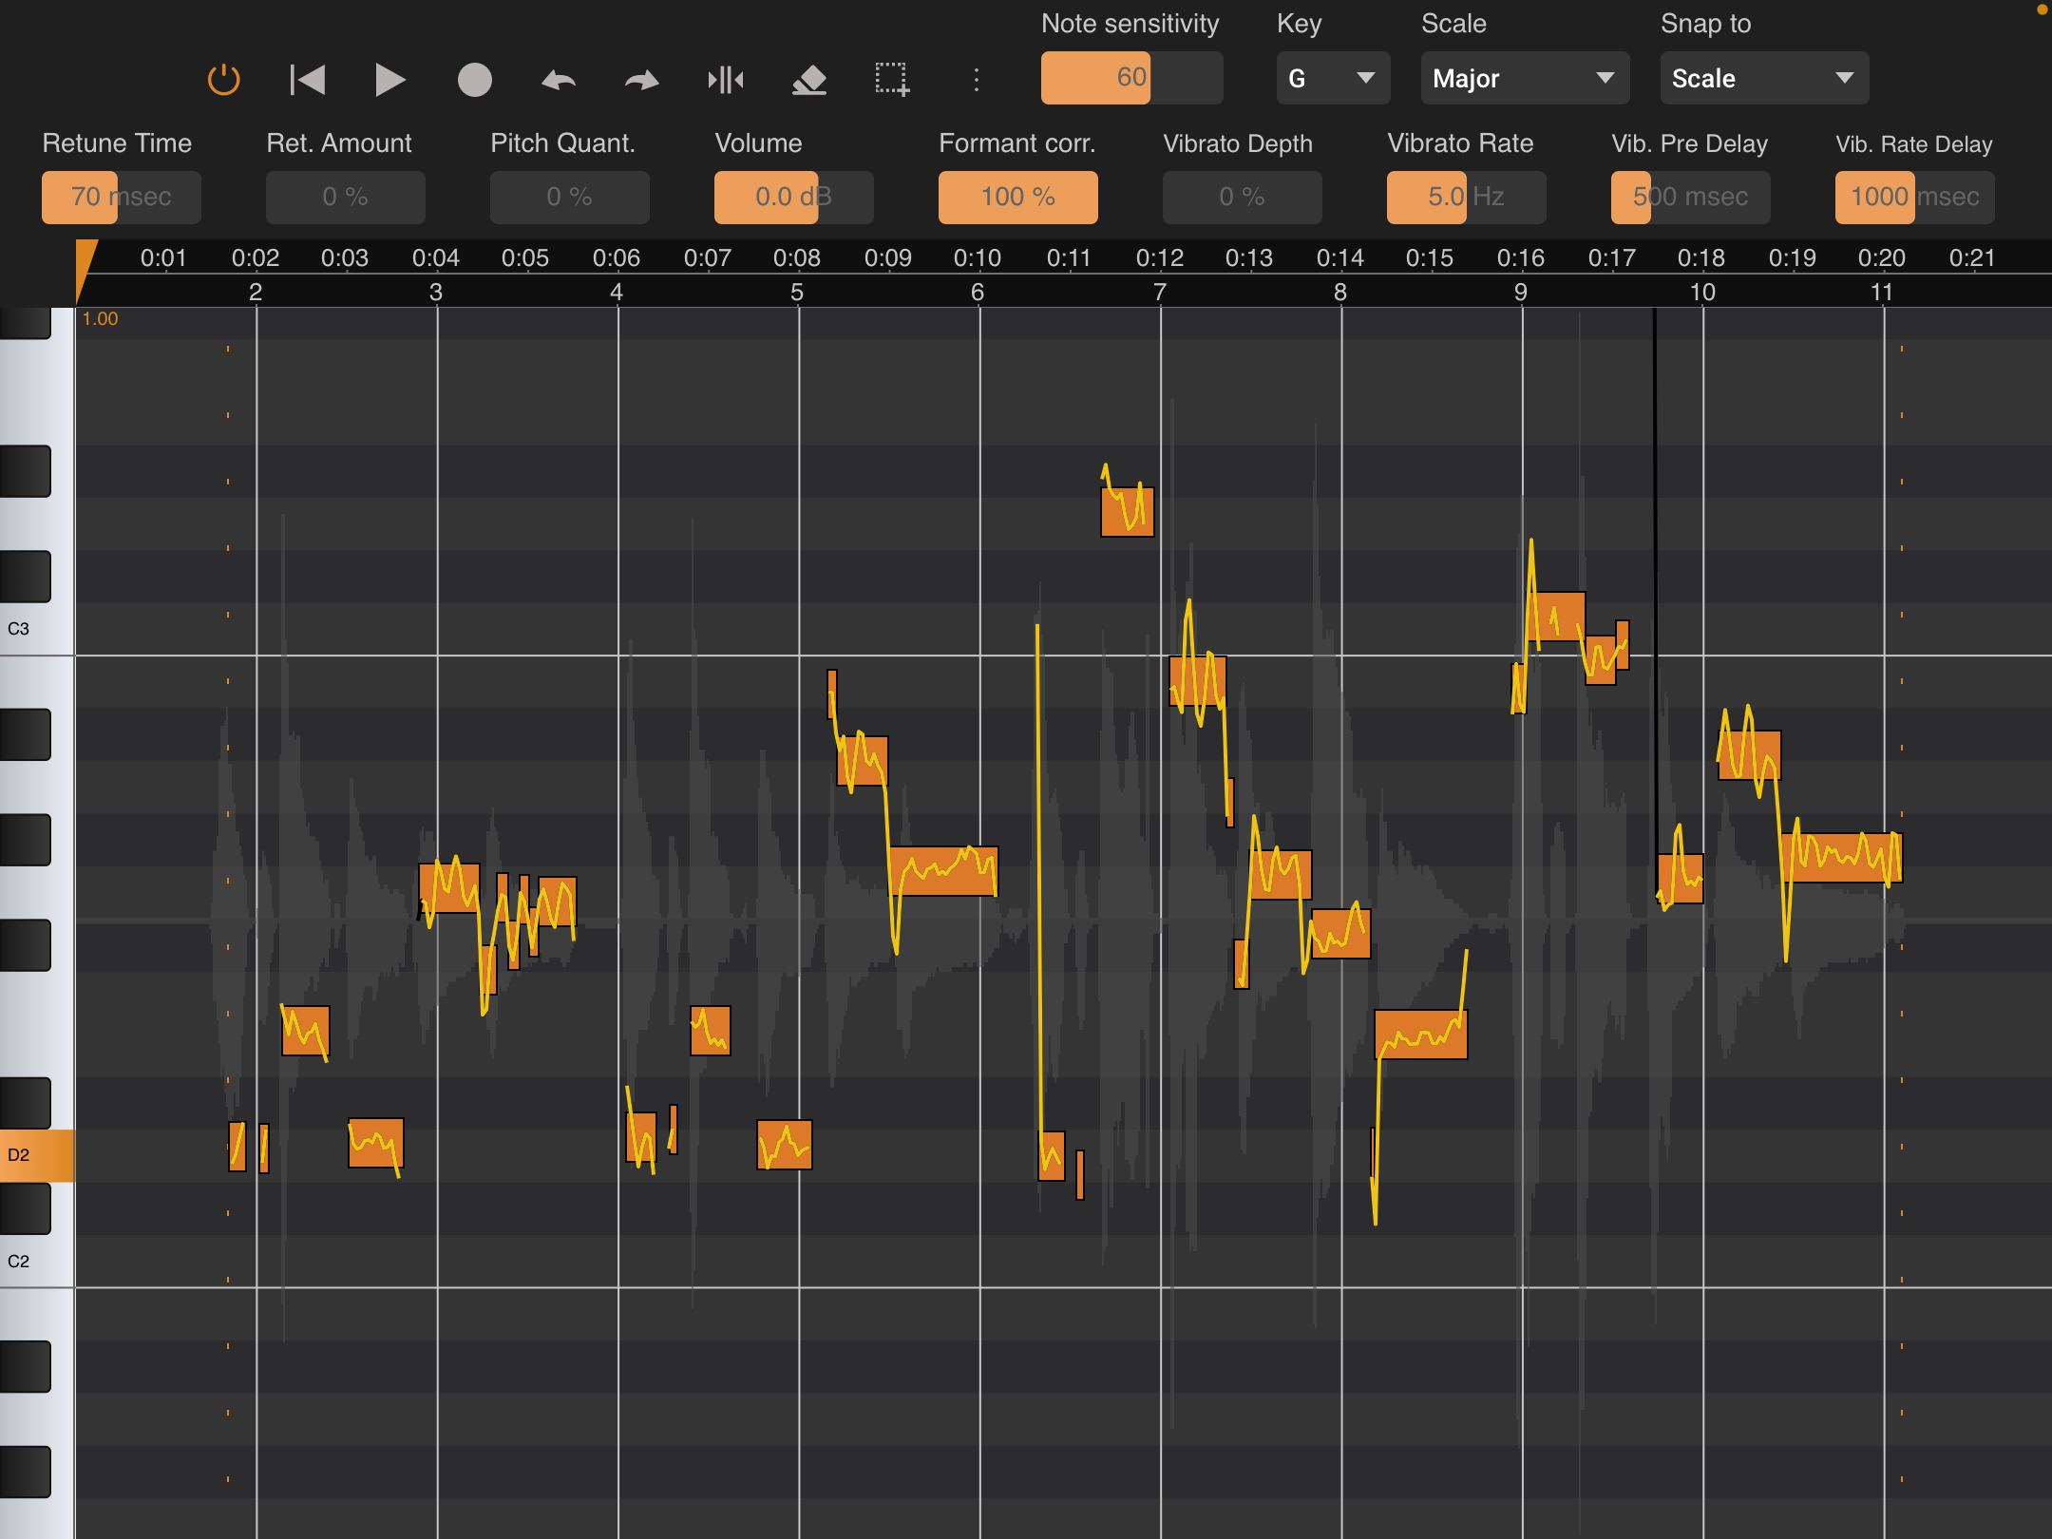Viewport: 2052px width, 1539px height.
Task: Select the split note tool
Action: pos(726,80)
